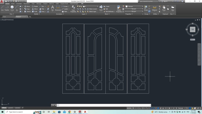Expand the Modify panel
The height and width of the screenshot is (114, 202).
tap(37, 14)
